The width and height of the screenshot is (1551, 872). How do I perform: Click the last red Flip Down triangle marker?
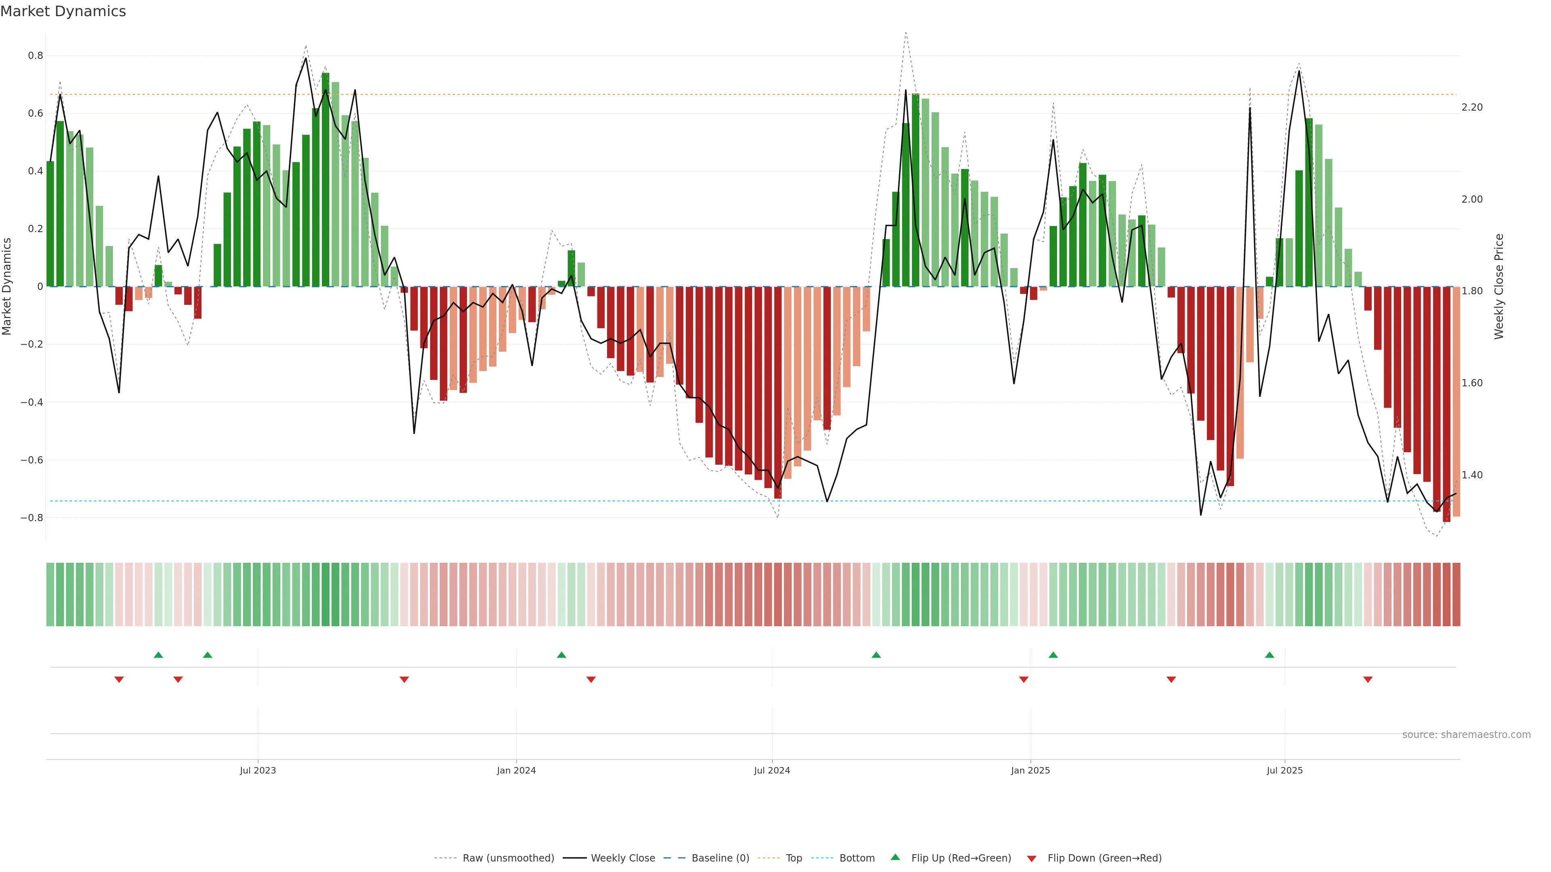(1368, 679)
